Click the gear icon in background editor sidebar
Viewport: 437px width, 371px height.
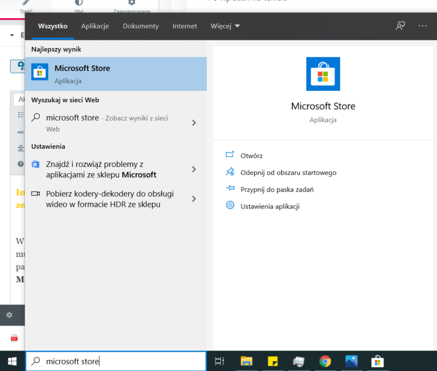tap(9, 315)
